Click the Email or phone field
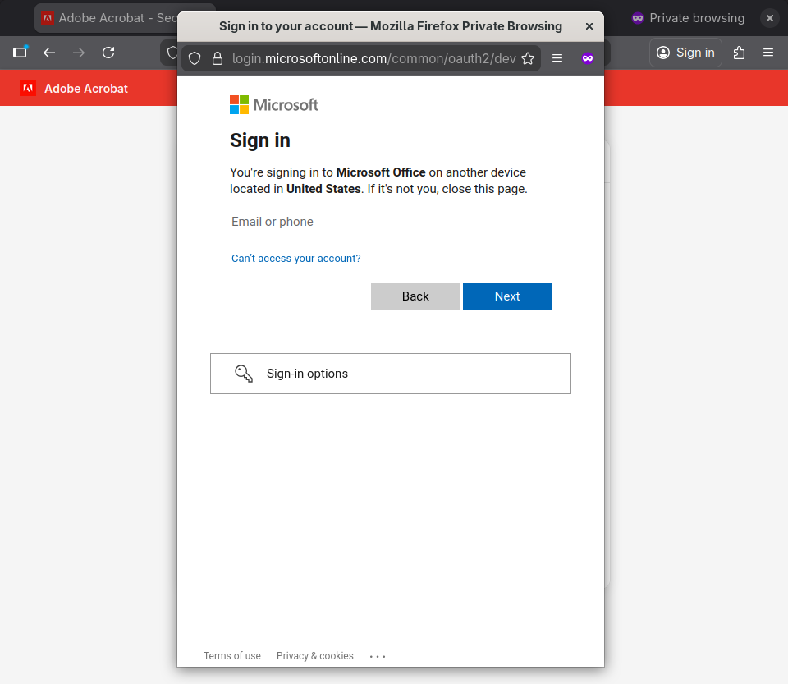This screenshot has width=788, height=684. [x=390, y=222]
